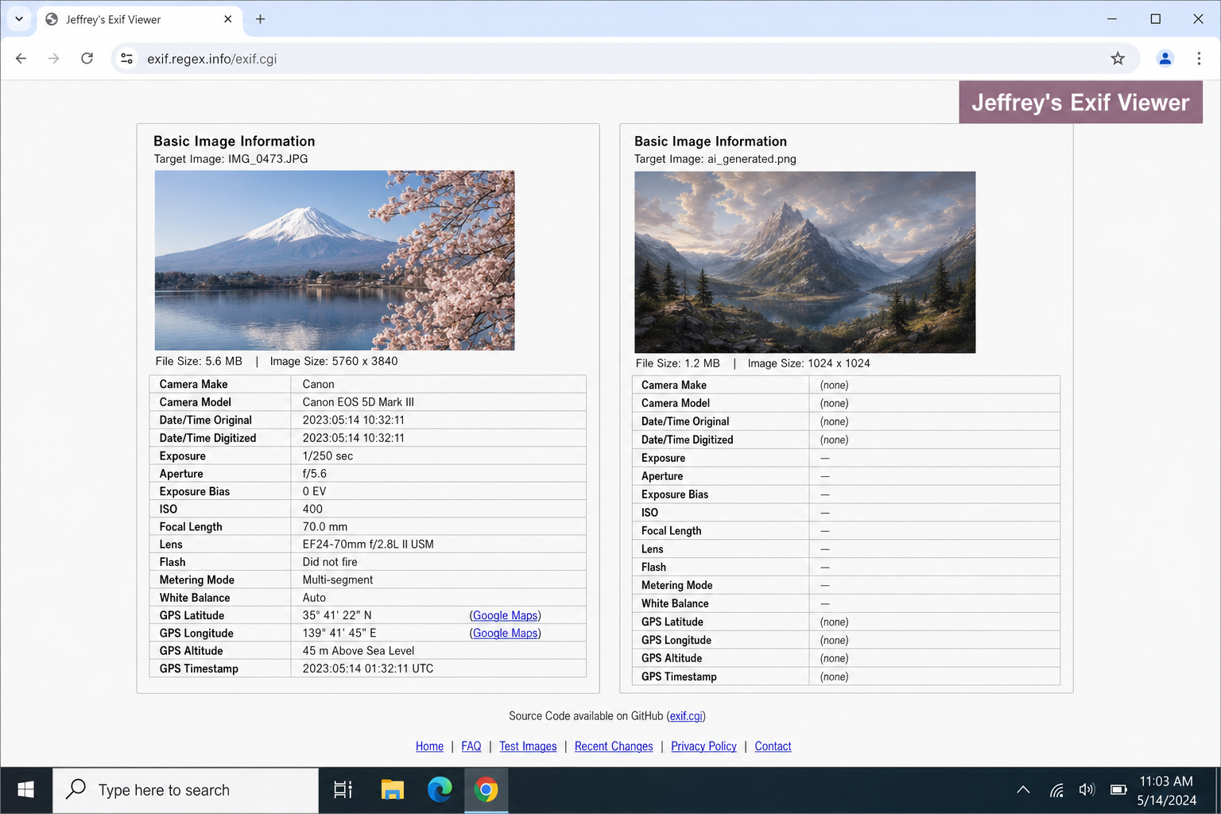
Task: Expand hidden icons in the system tray
Action: click(x=1023, y=789)
